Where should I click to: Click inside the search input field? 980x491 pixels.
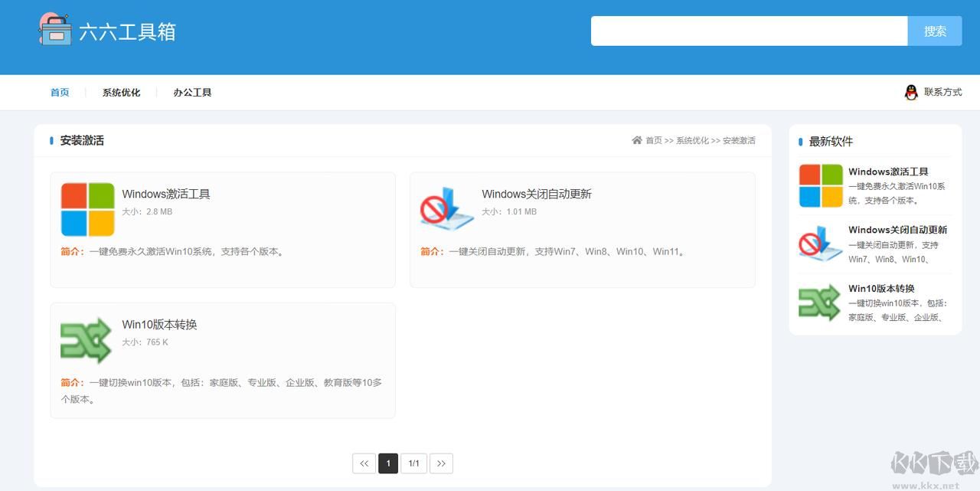[749, 31]
